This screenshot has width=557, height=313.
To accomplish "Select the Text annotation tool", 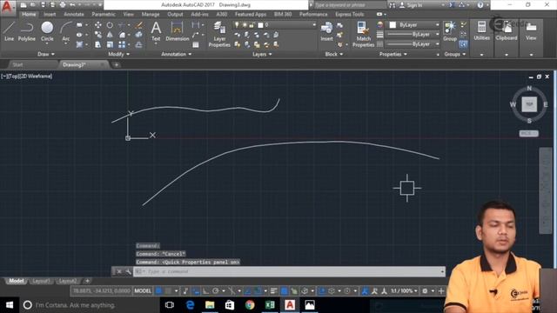I will 156,31.
